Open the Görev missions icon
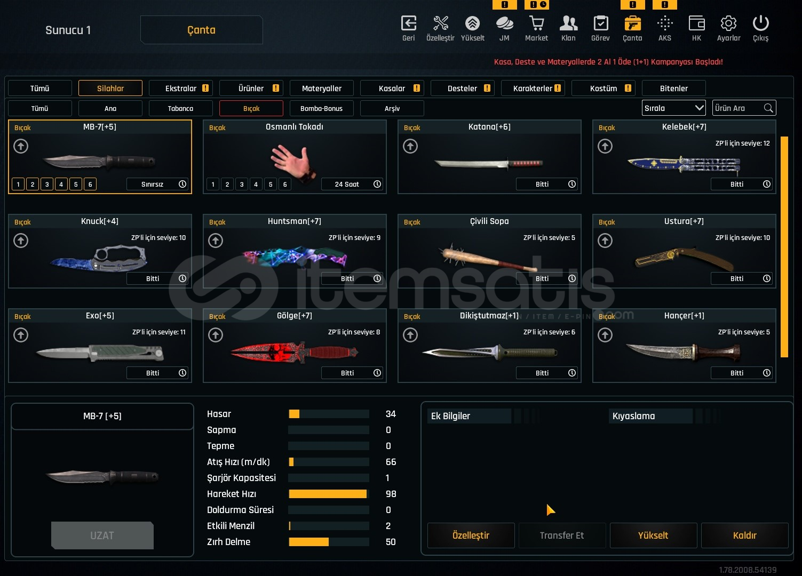Screen dimensions: 802x576 (x=601, y=23)
